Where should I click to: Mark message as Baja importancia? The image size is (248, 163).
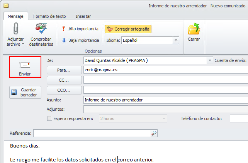pyautogui.click(x=80, y=40)
